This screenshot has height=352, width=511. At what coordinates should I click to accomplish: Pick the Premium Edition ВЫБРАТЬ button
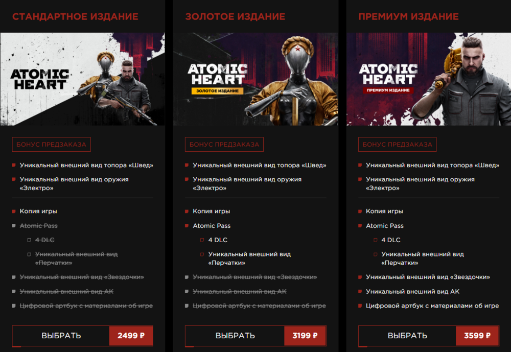pos(407,335)
